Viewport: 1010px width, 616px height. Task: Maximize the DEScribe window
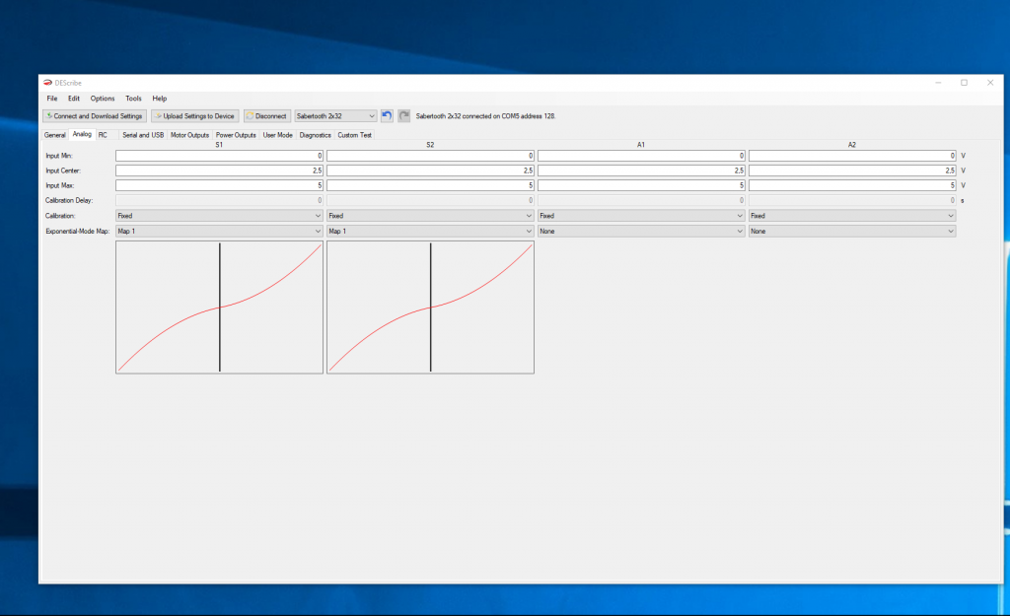point(965,83)
